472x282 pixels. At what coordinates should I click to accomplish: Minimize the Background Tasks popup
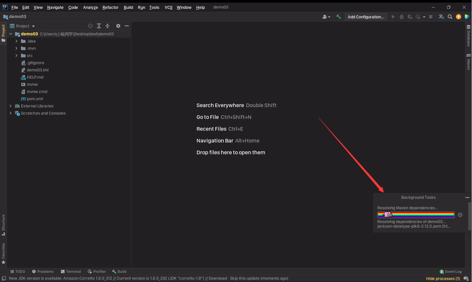(467, 197)
